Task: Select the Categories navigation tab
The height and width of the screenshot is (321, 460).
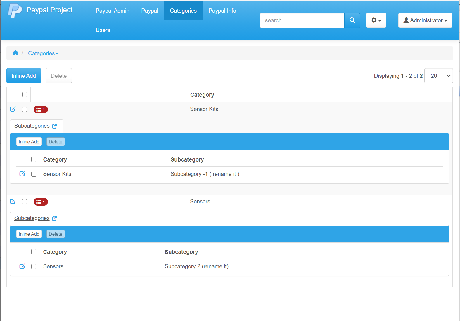Action: [x=183, y=11]
